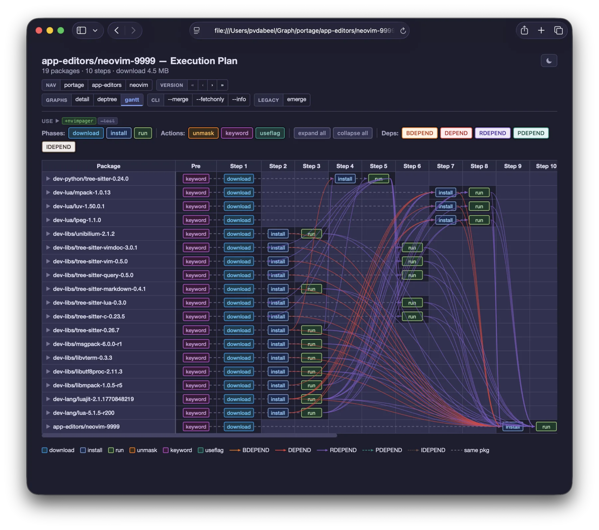The height and width of the screenshot is (530, 599).
Task: Click the browser address bar
Action: (299, 31)
